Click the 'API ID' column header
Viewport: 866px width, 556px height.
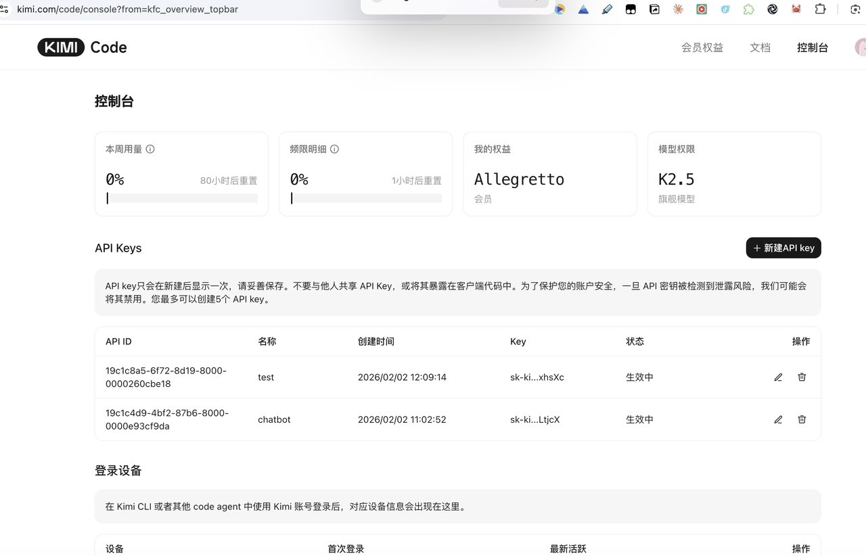(118, 342)
